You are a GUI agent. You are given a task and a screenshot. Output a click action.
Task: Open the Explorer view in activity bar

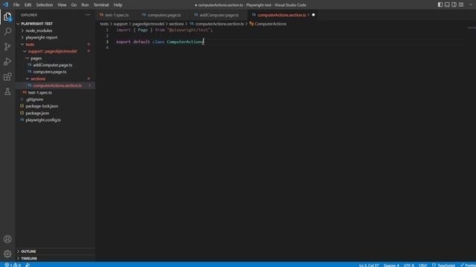pyautogui.click(x=7, y=17)
